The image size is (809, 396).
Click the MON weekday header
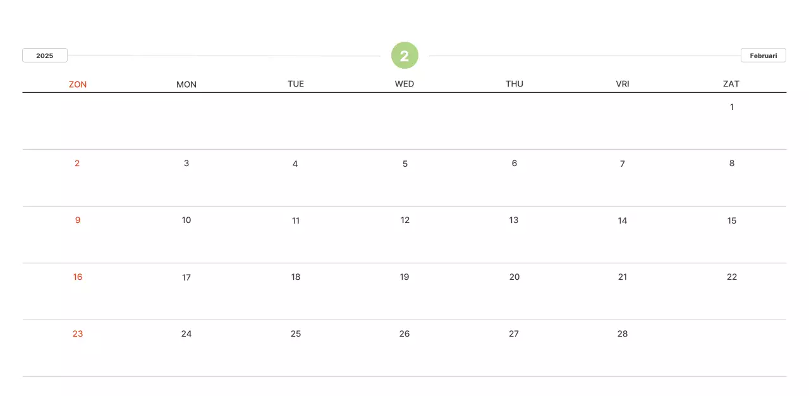click(186, 84)
